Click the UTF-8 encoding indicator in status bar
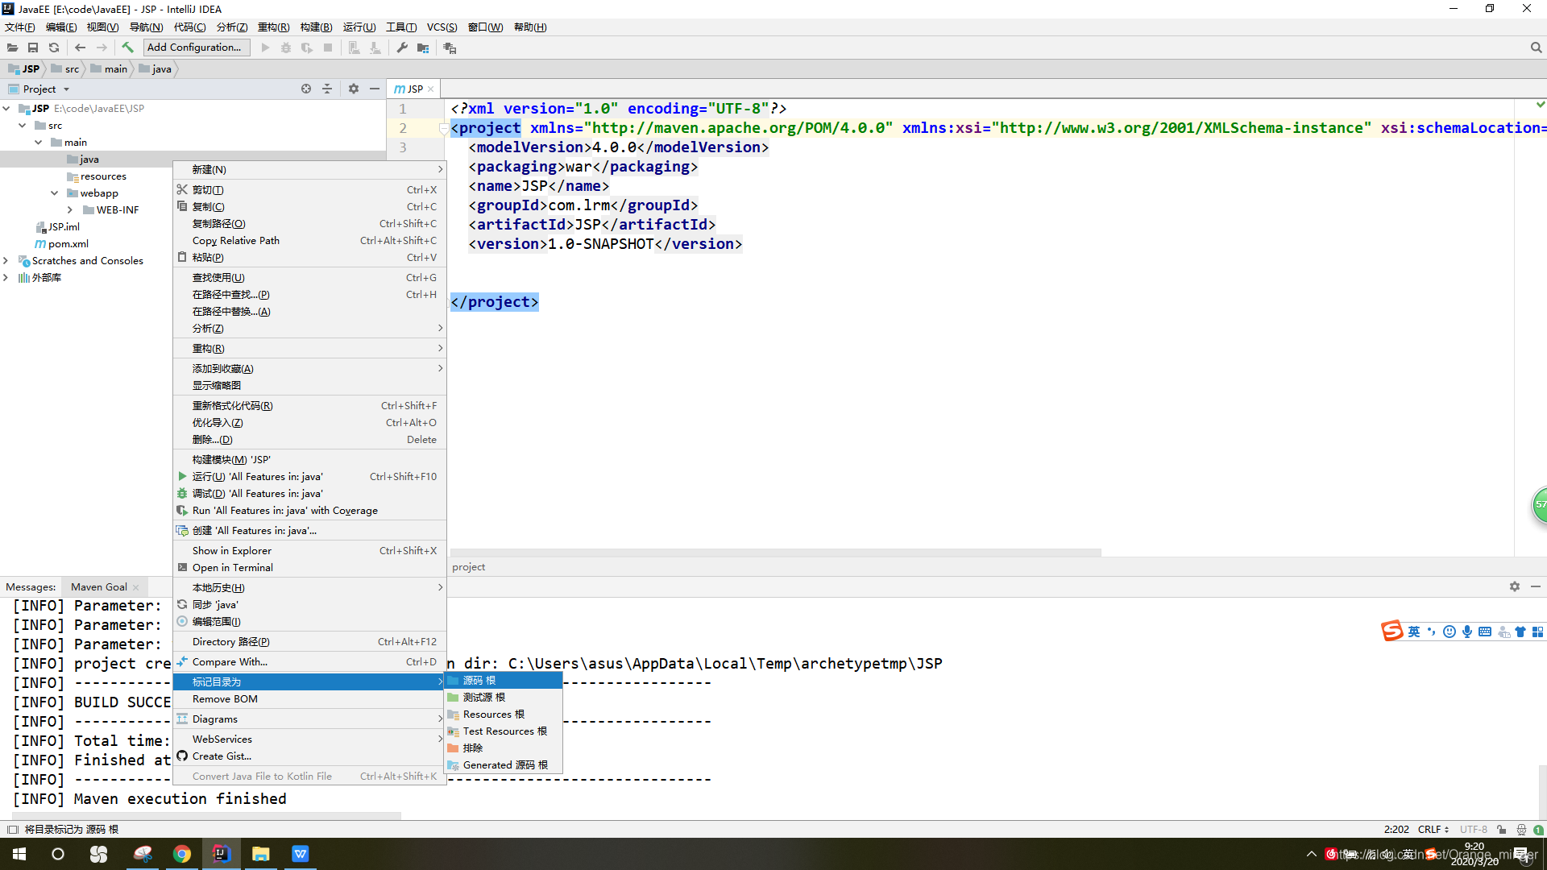Screen dimensions: 1547x870 (x=1479, y=829)
